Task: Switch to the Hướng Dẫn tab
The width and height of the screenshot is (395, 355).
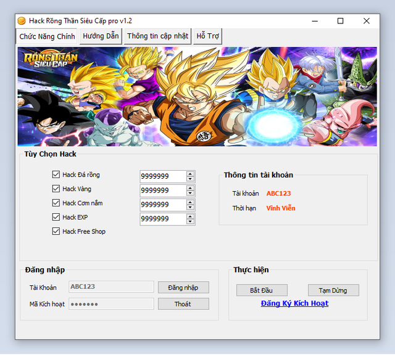Action: coord(101,36)
